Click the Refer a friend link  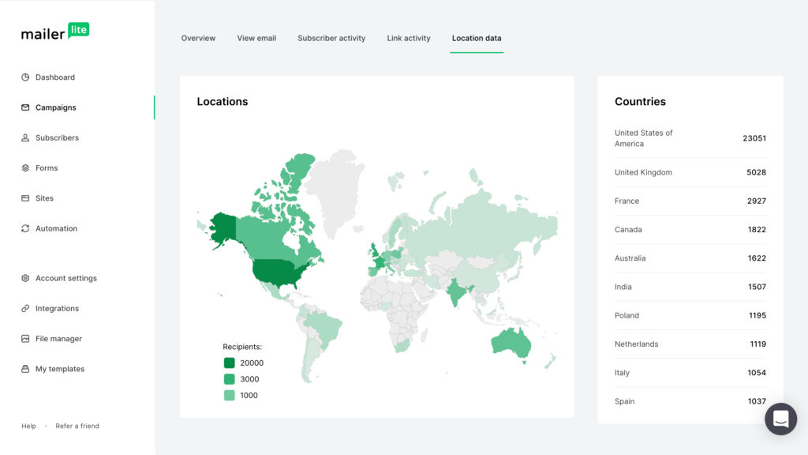[x=77, y=426]
